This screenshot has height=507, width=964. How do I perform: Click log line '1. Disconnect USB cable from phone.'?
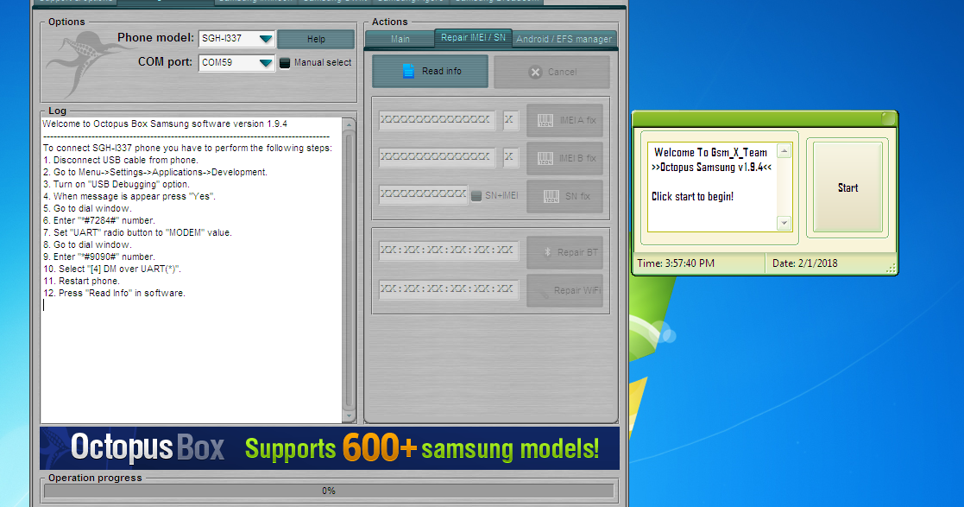coord(121,161)
